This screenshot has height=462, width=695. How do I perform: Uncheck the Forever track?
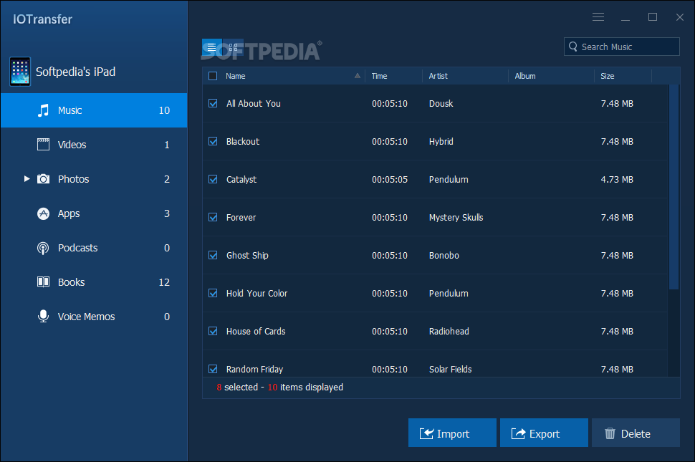coord(213,217)
